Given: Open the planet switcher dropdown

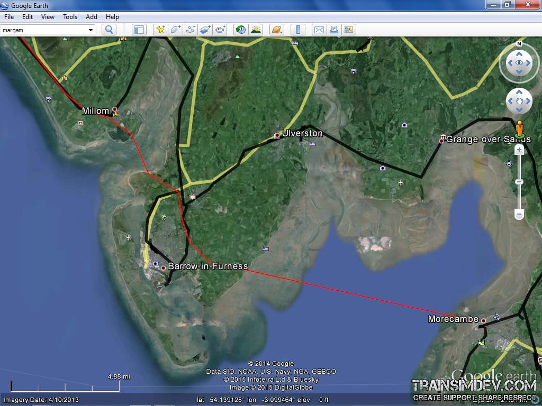Looking at the screenshot, I should pyautogui.click(x=277, y=30).
